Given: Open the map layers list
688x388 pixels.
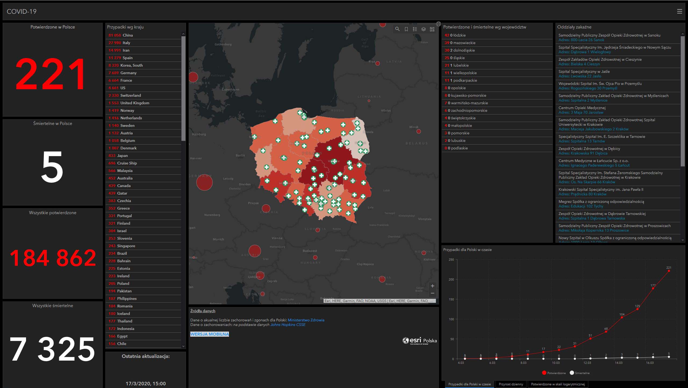Looking at the screenshot, I should [423, 29].
